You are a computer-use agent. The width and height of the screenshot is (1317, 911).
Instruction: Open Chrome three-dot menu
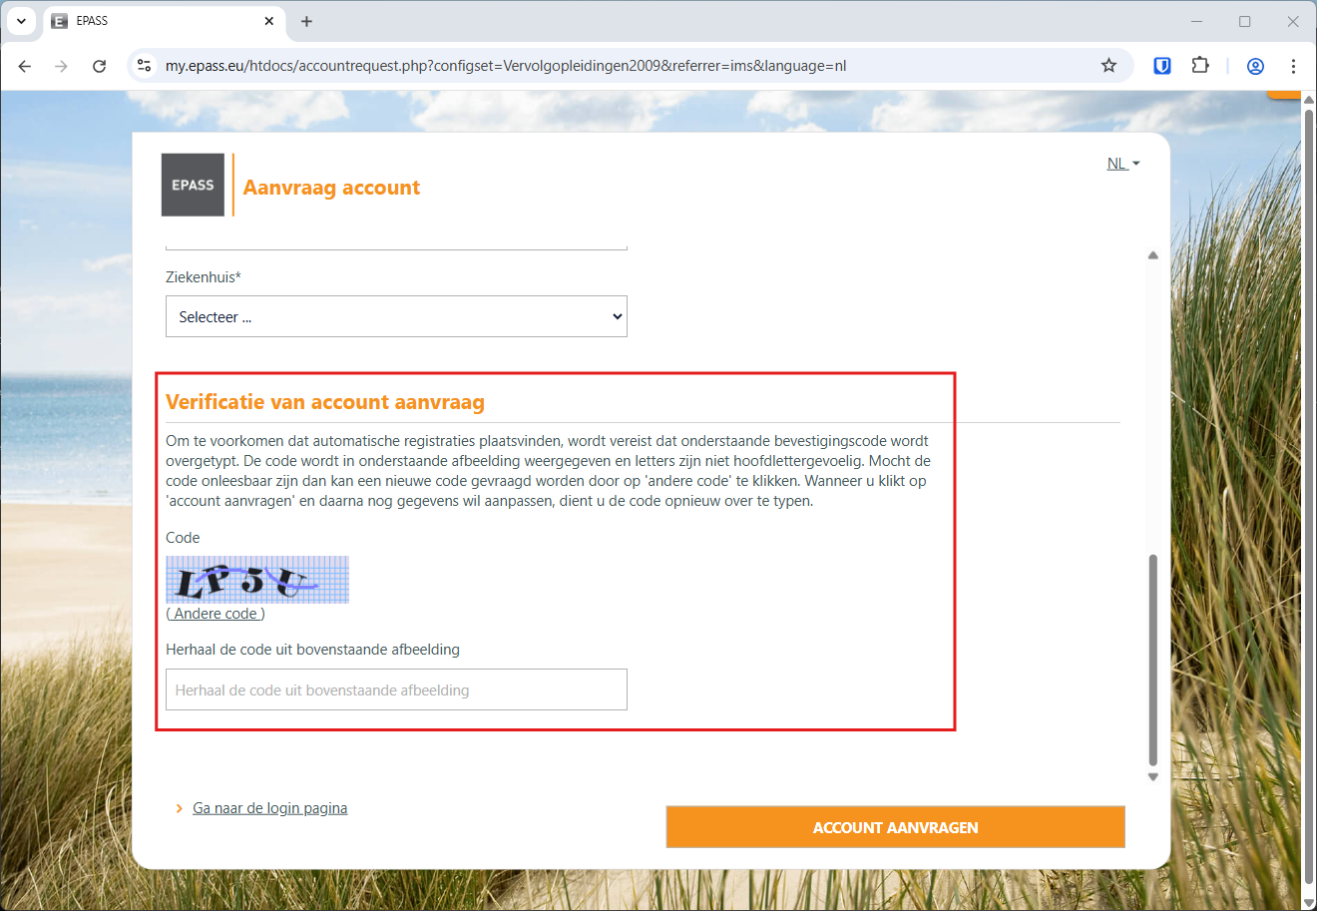tap(1293, 66)
